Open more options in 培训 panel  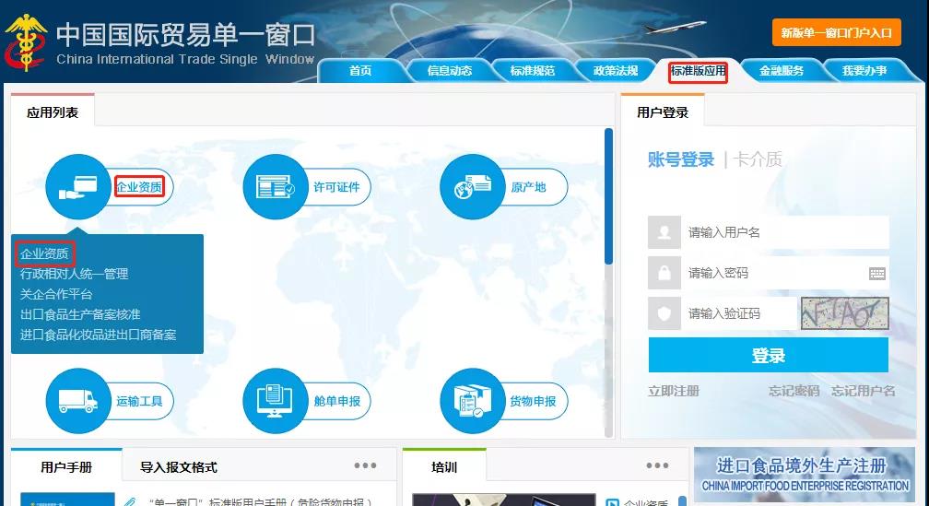657,465
